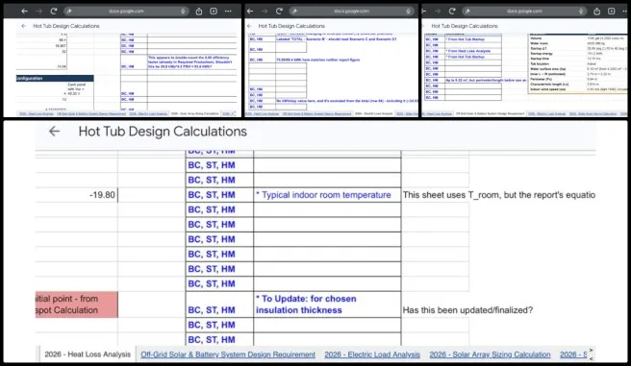
Task: Click comment 'This sheet uses T_room' cell
Action: click(498, 195)
